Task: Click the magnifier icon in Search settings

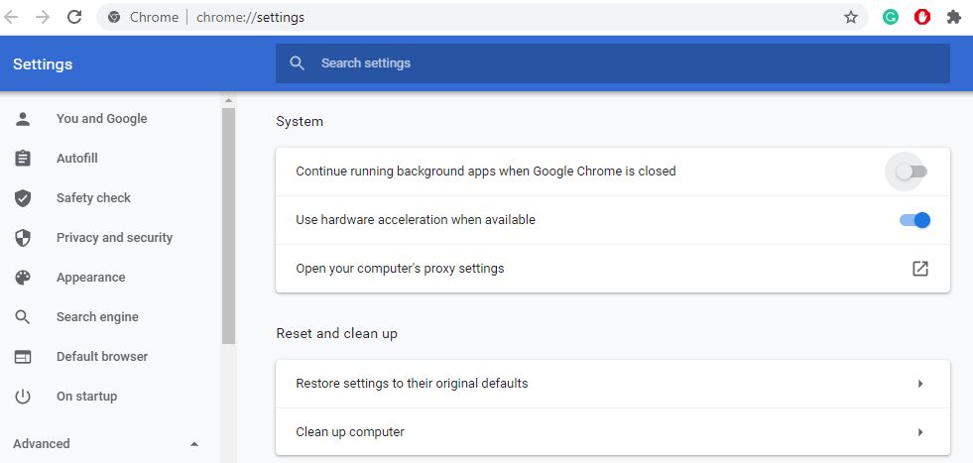Action: (x=298, y=63)
